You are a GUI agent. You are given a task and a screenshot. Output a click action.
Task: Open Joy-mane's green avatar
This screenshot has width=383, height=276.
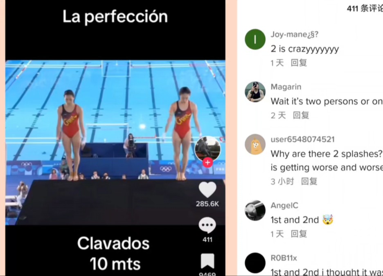click(x=255, y=39)
